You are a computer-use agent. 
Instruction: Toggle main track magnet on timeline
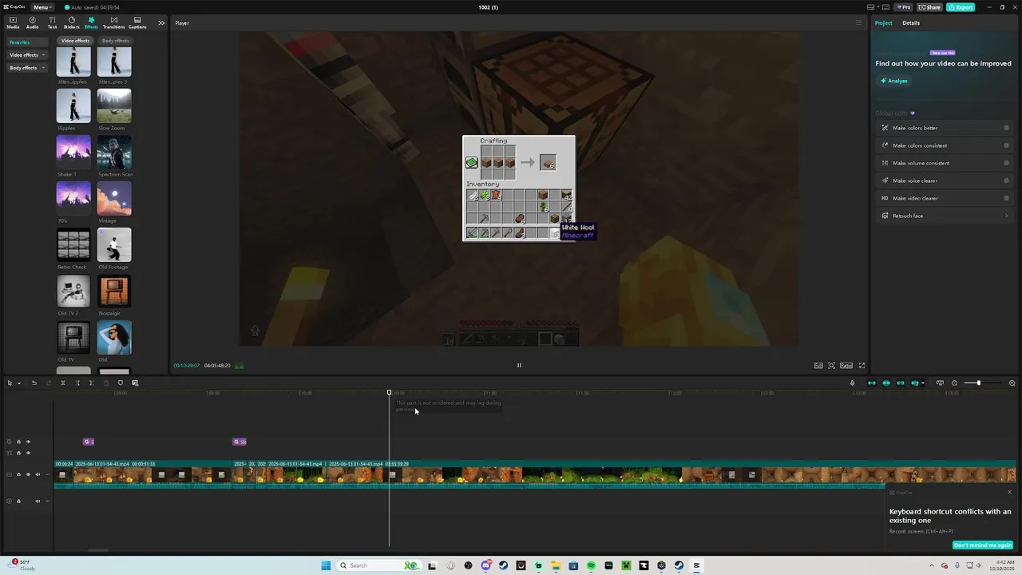tap(872, 383)
